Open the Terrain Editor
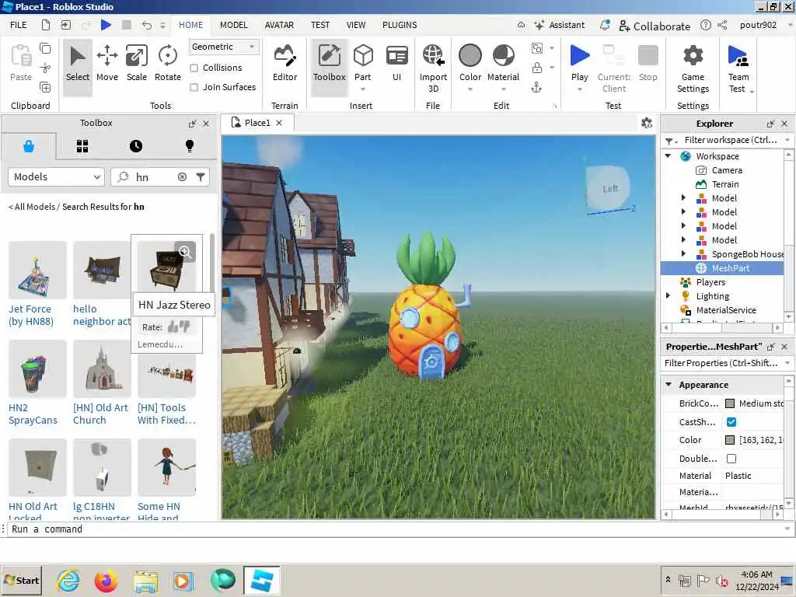 click(285, 64)
